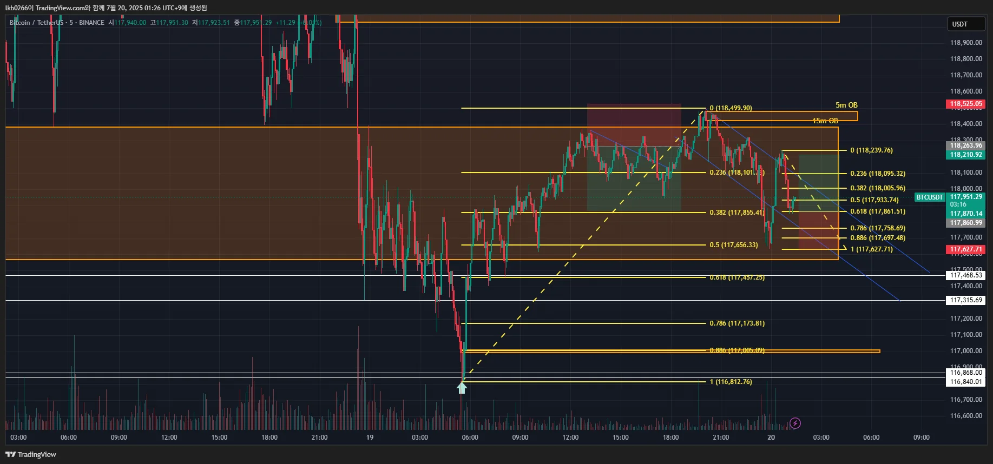Click the gray 117,860.99 price tag
The width and height of the screenshot is (993, 464).
[x=966, y=223]
